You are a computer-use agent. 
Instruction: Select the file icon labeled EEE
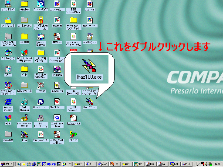point(73,4)
